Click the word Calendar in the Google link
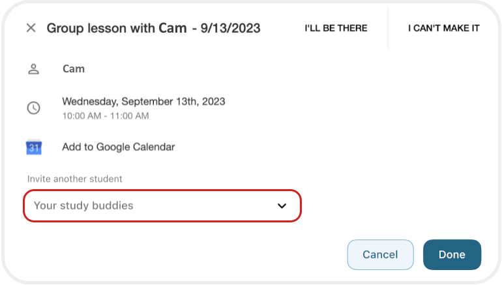502x285 pixels. click(154, 147)
